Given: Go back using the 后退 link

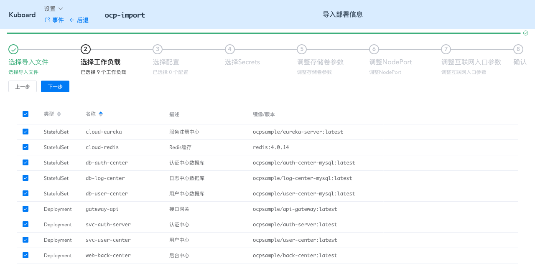Looking at the screenshot, I should coord(79,20).
